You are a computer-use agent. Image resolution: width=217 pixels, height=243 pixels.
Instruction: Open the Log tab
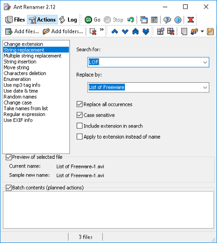point(68,20)
